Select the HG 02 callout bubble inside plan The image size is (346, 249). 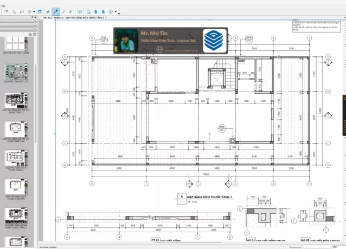[222, 128]
